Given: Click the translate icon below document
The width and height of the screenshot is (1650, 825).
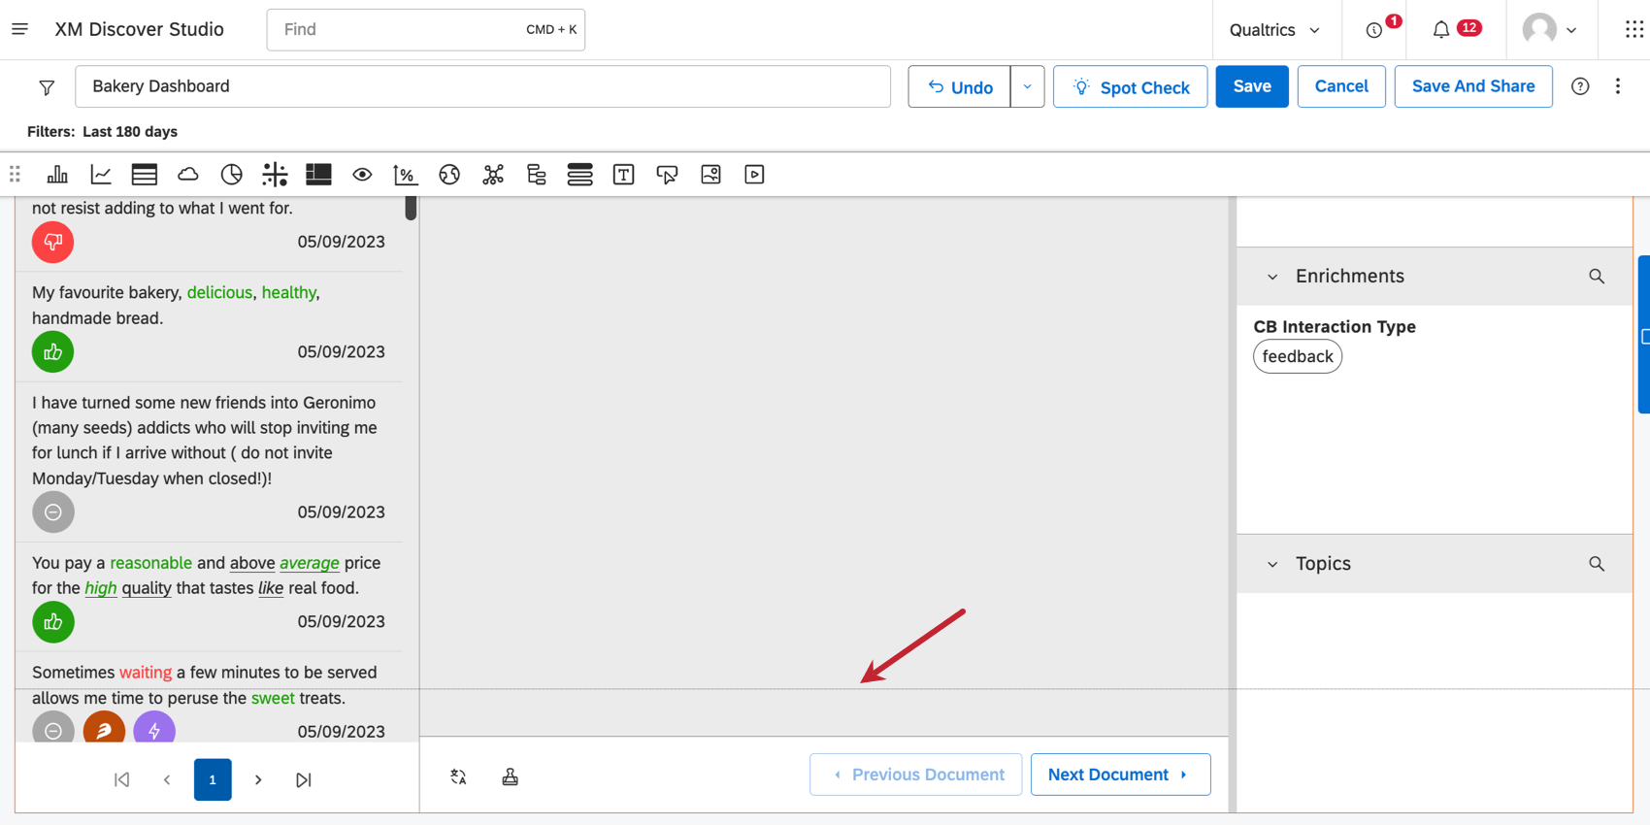Looking at the screenshot, I should coord(458,776).
